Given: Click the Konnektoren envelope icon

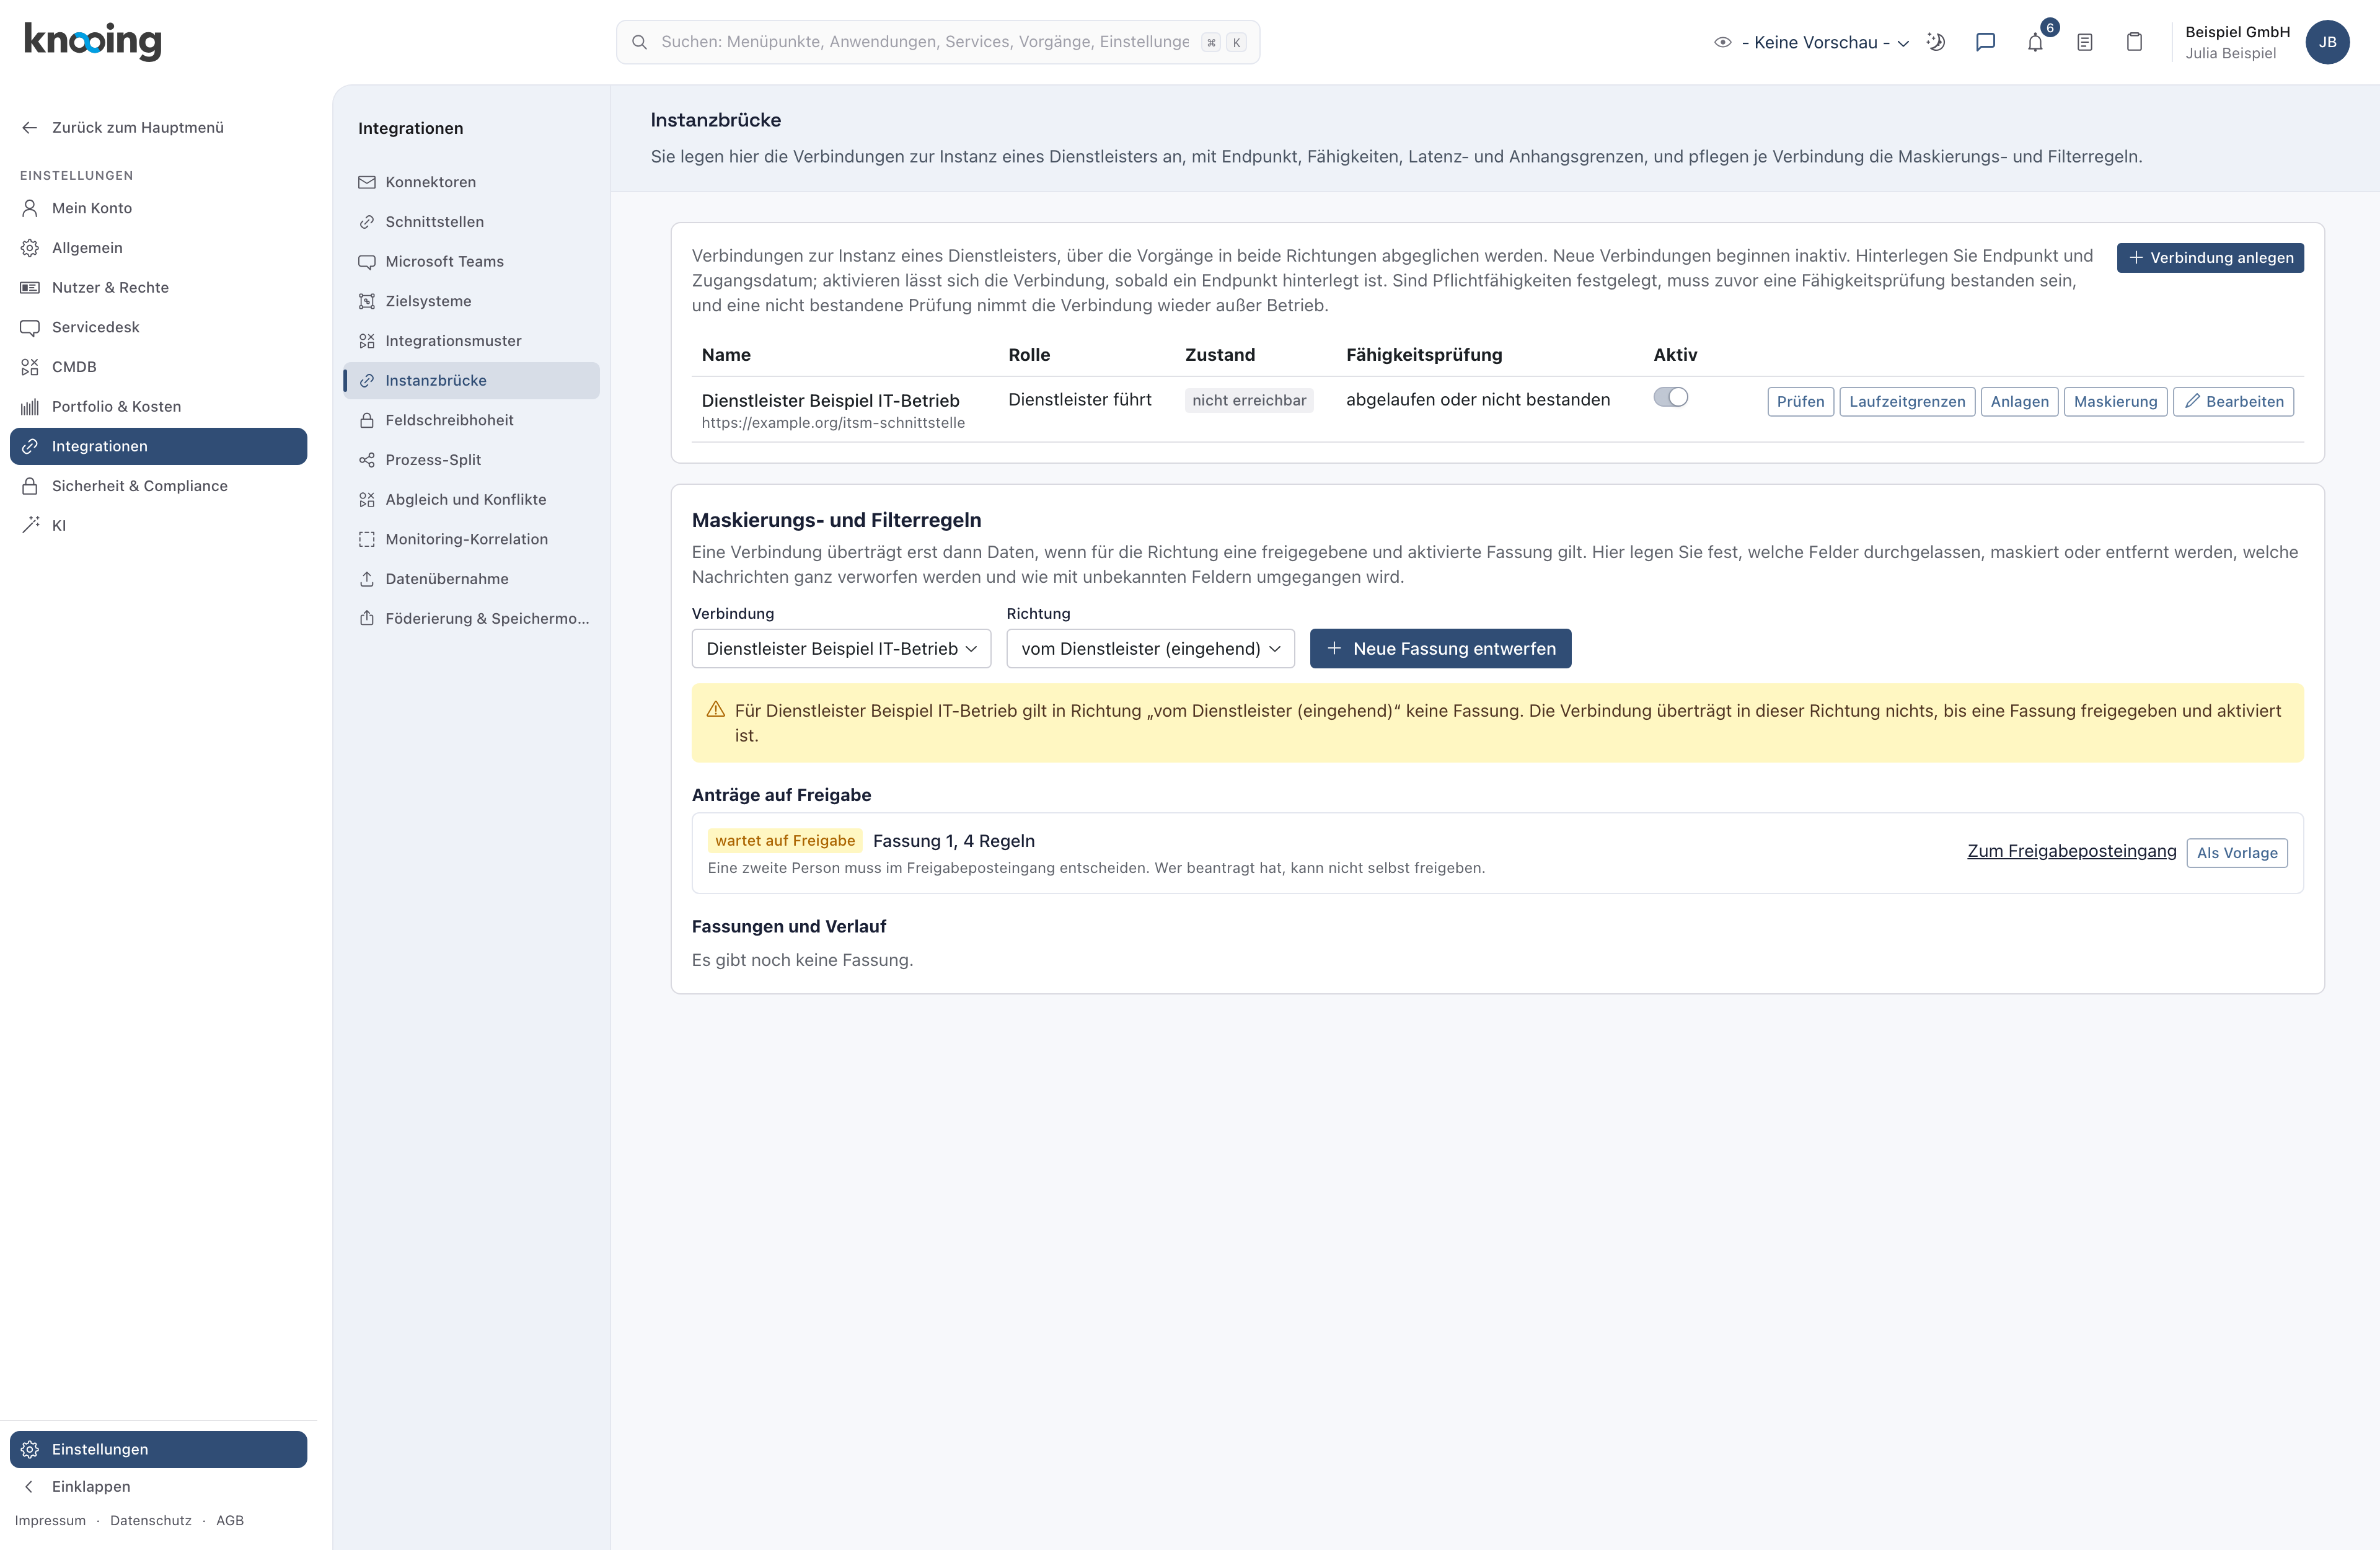Looking at the screenshot, I should (x=367, y=182).
